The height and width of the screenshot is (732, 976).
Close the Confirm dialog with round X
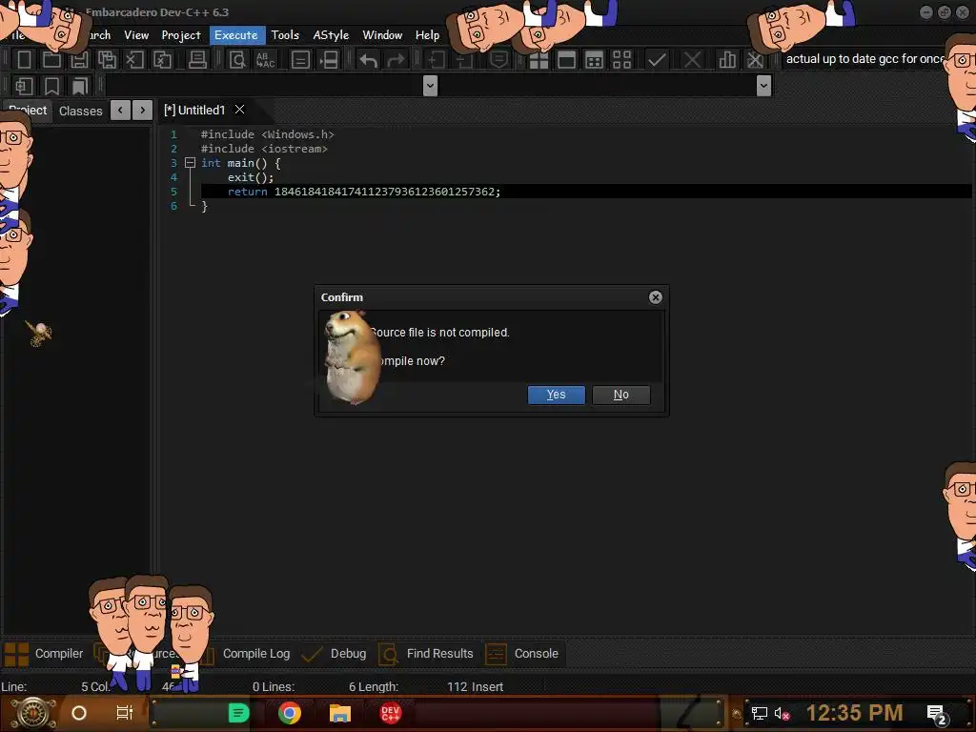[x=656, y=297]
